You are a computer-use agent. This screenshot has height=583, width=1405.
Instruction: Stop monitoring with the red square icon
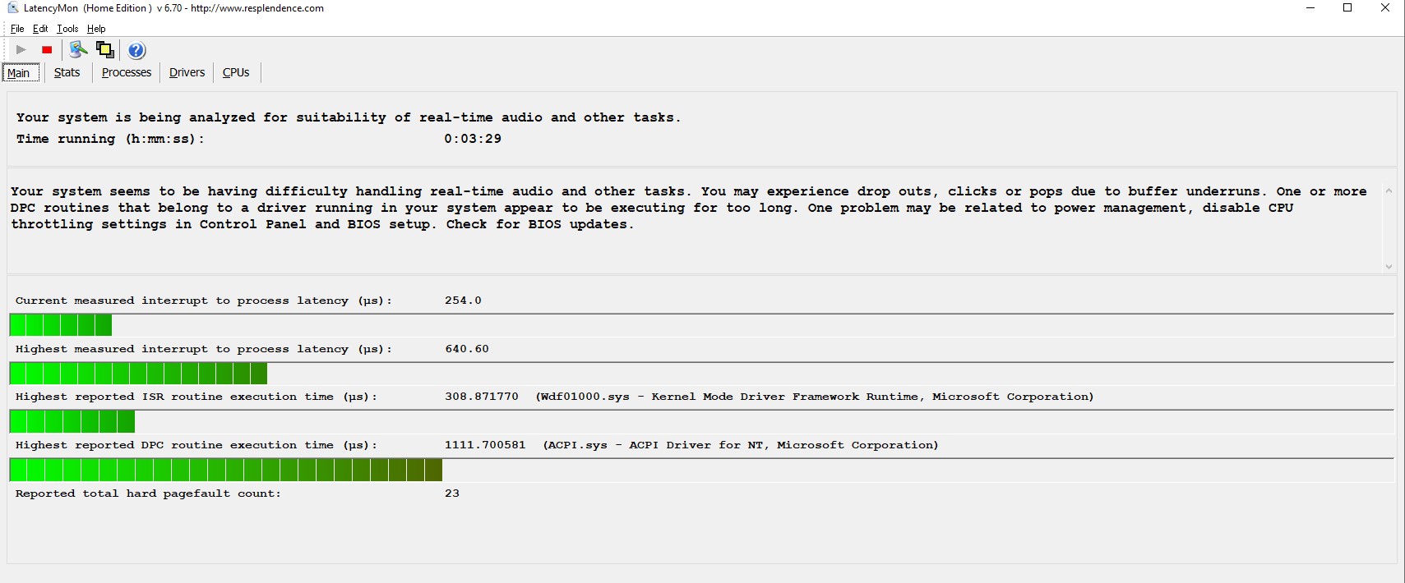[47, 50]
